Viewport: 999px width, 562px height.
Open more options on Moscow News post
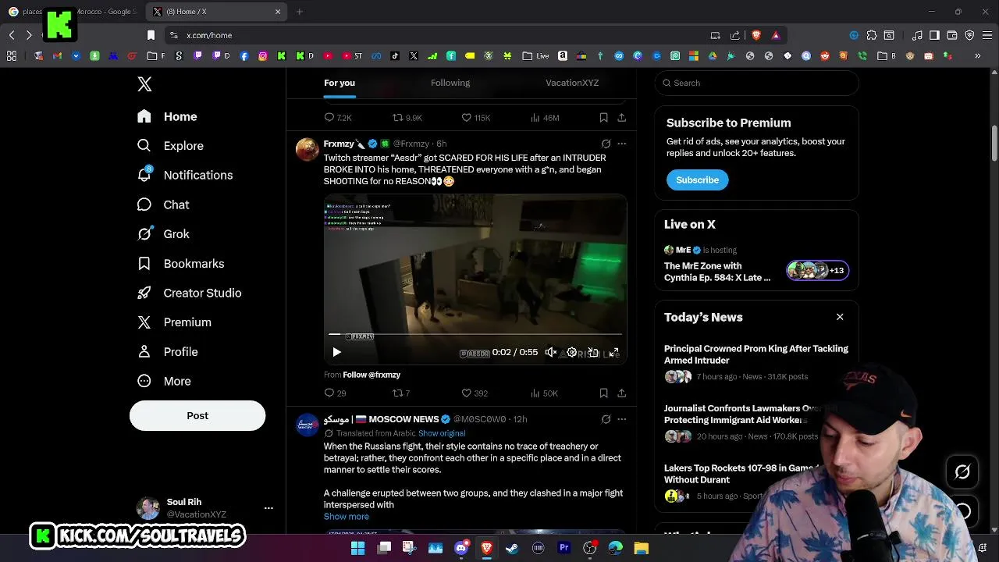tap(621, 419)
